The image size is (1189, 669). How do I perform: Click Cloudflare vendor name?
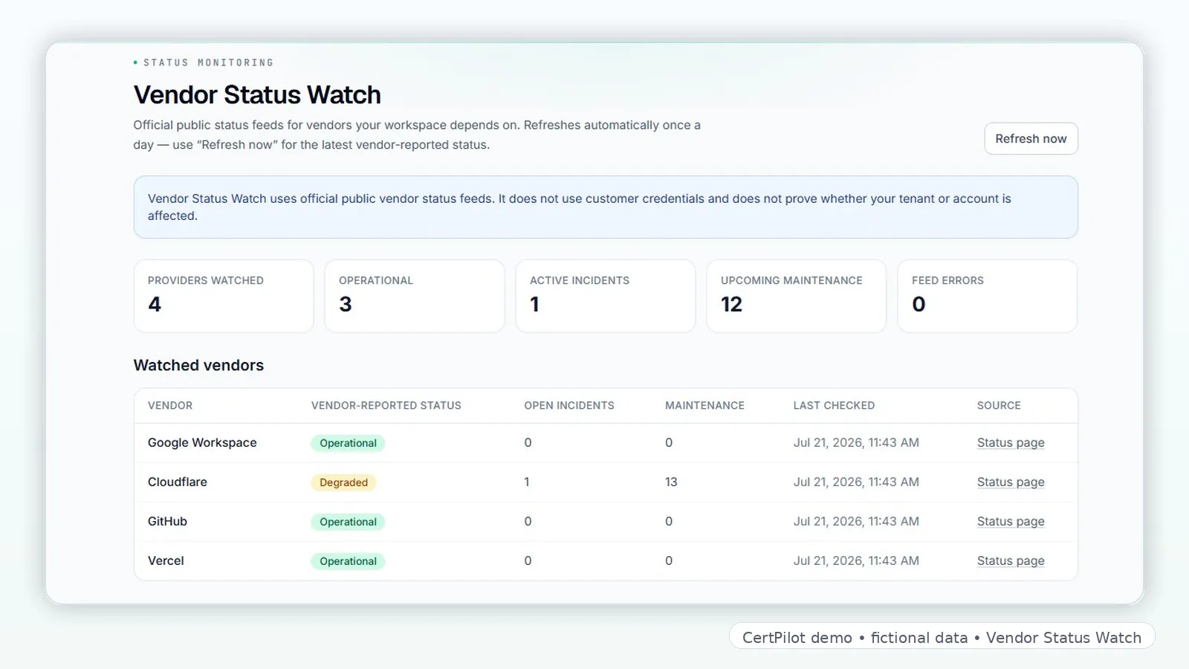coord(178,482)
